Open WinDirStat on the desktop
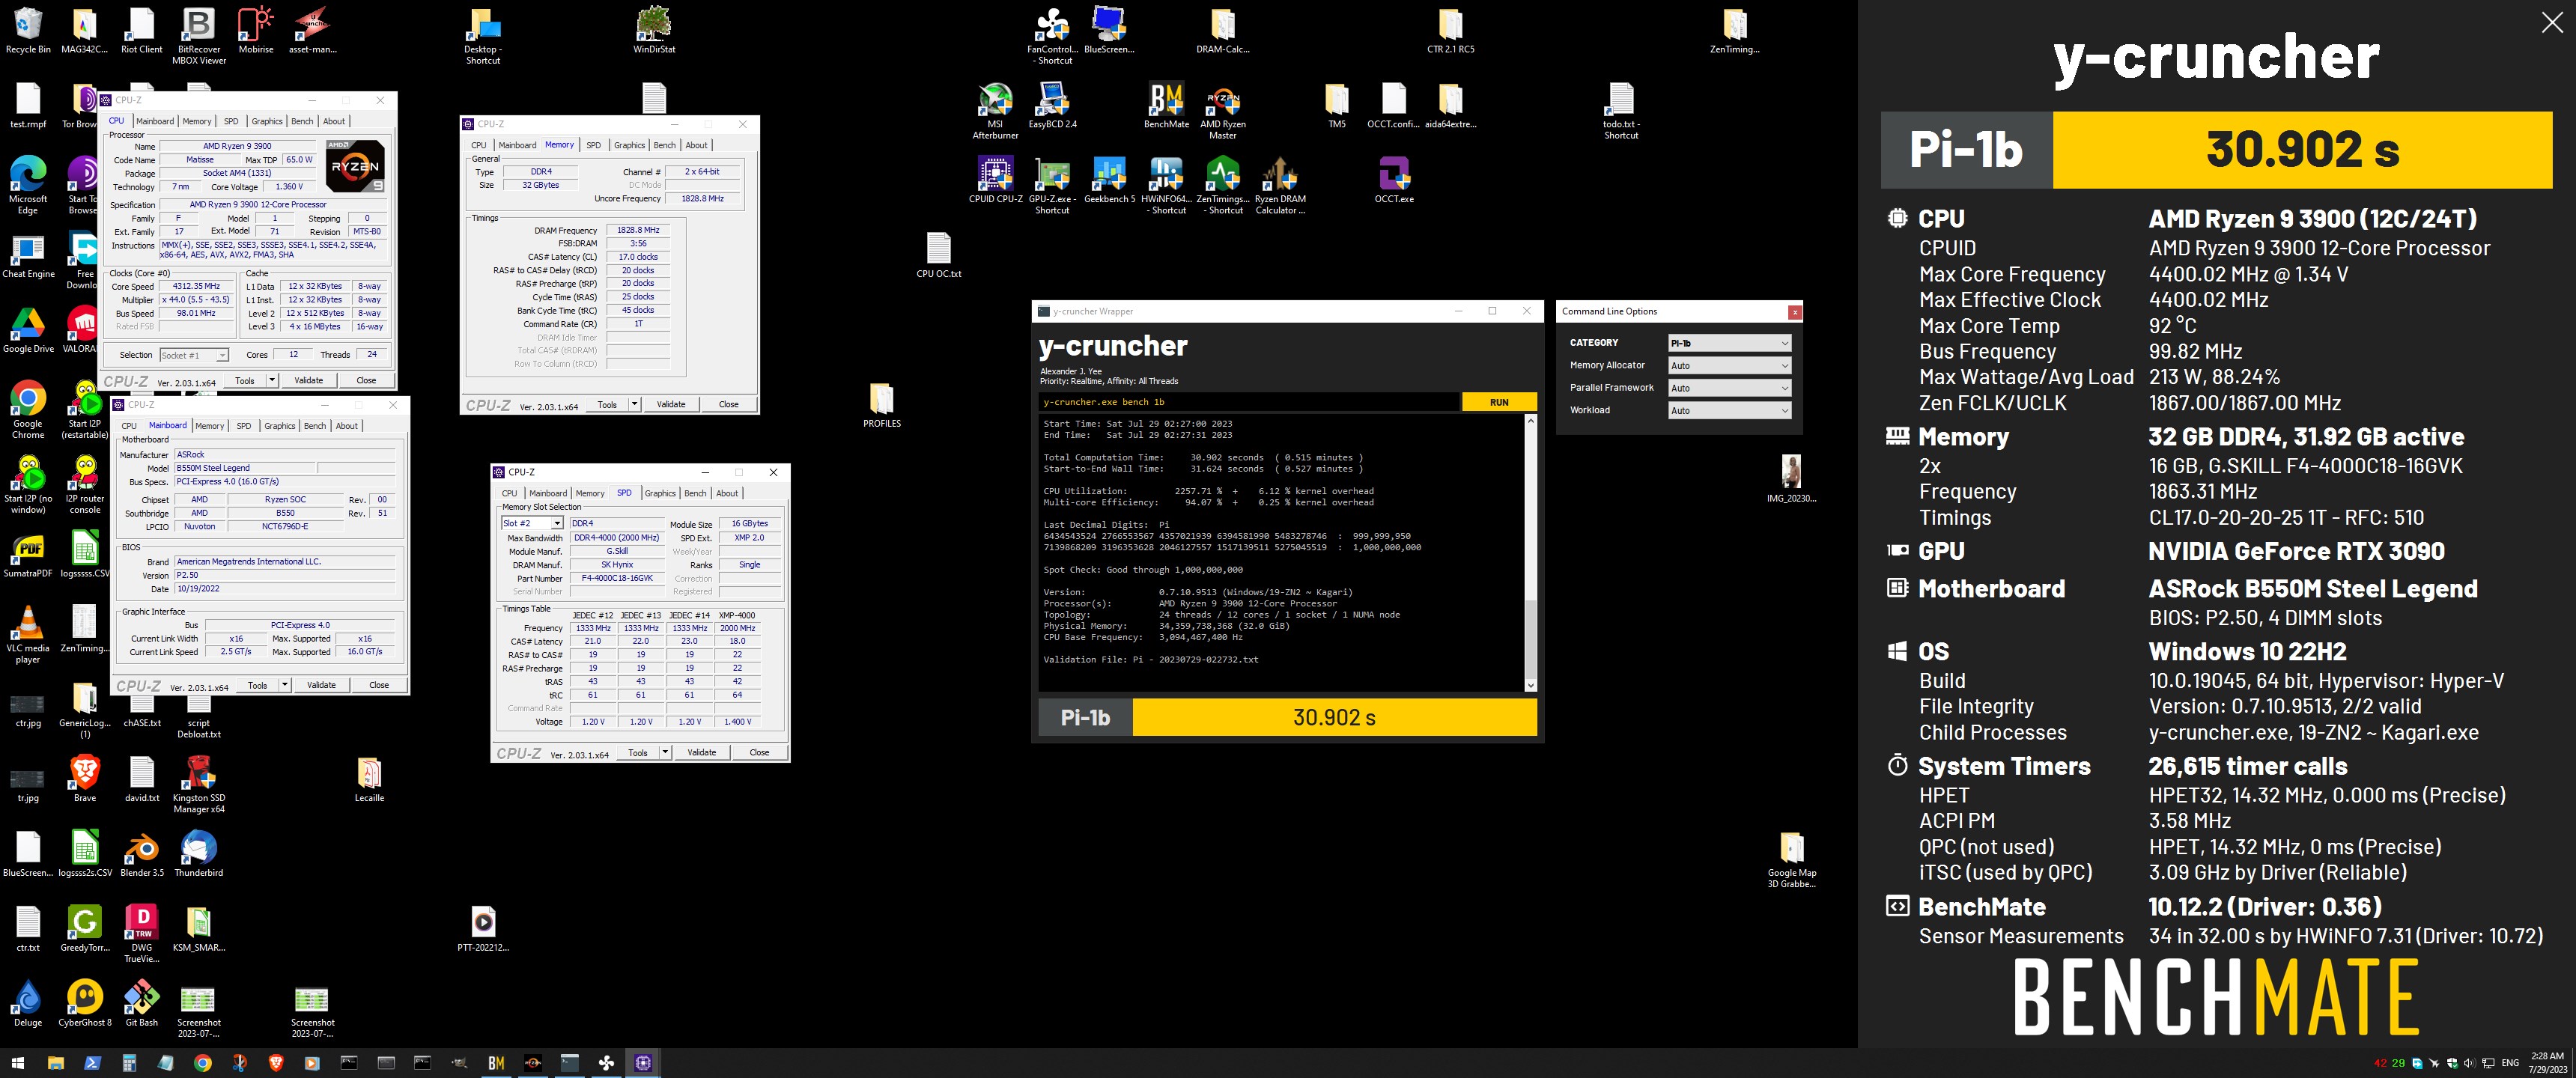Viewport: 2576px width, 1078px height. click(x=654, y=31)
